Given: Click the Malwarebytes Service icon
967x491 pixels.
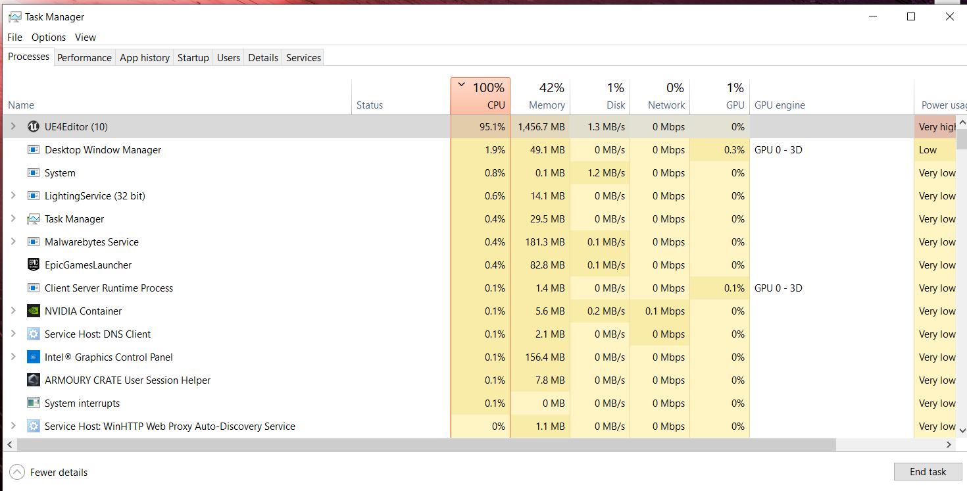Looking at the screenshot, I should (34, 242).
